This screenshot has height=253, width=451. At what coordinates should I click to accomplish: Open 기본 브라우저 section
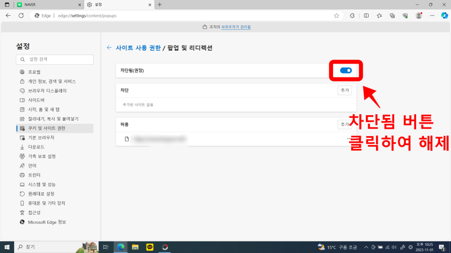[x=55, y=138]
